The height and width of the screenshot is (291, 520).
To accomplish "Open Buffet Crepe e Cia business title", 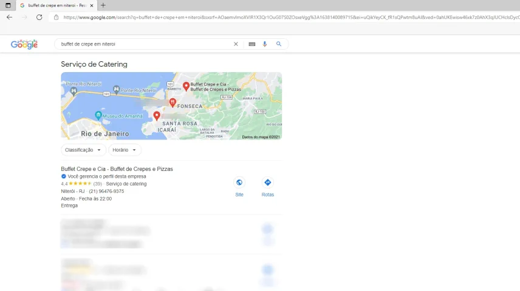I will tap(117, 169).
